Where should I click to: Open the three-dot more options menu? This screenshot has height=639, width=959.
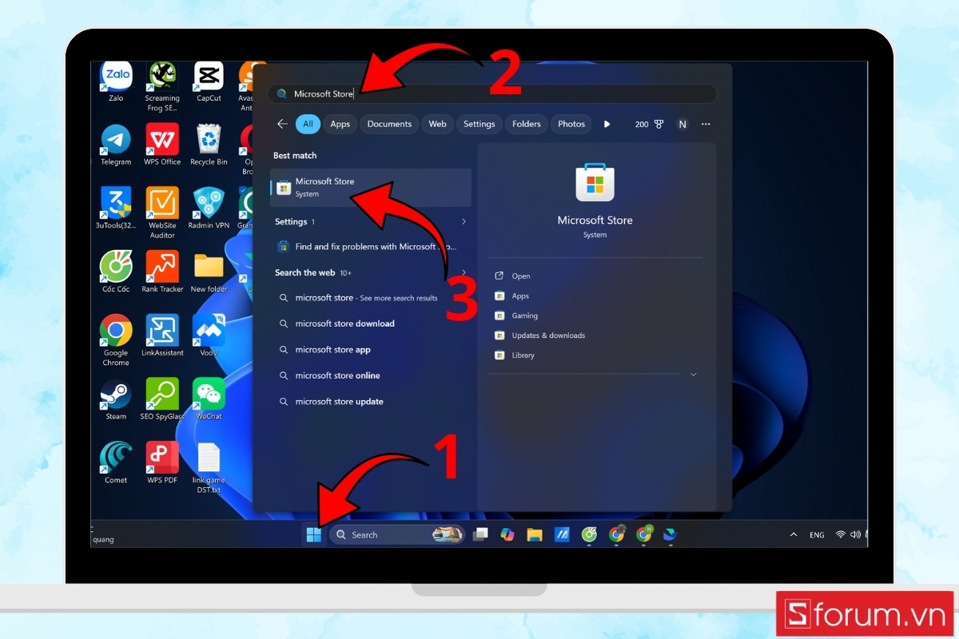tap(706, 124)
